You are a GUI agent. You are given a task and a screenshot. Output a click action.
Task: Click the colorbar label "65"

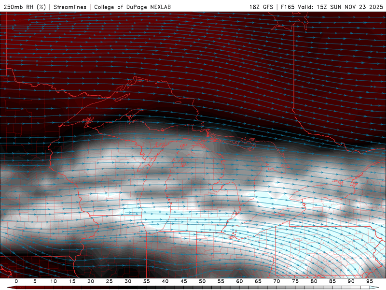[258, 281]
